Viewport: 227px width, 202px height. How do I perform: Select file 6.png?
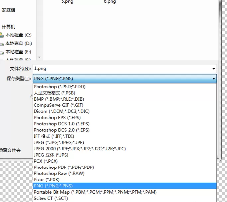point(110,2)
